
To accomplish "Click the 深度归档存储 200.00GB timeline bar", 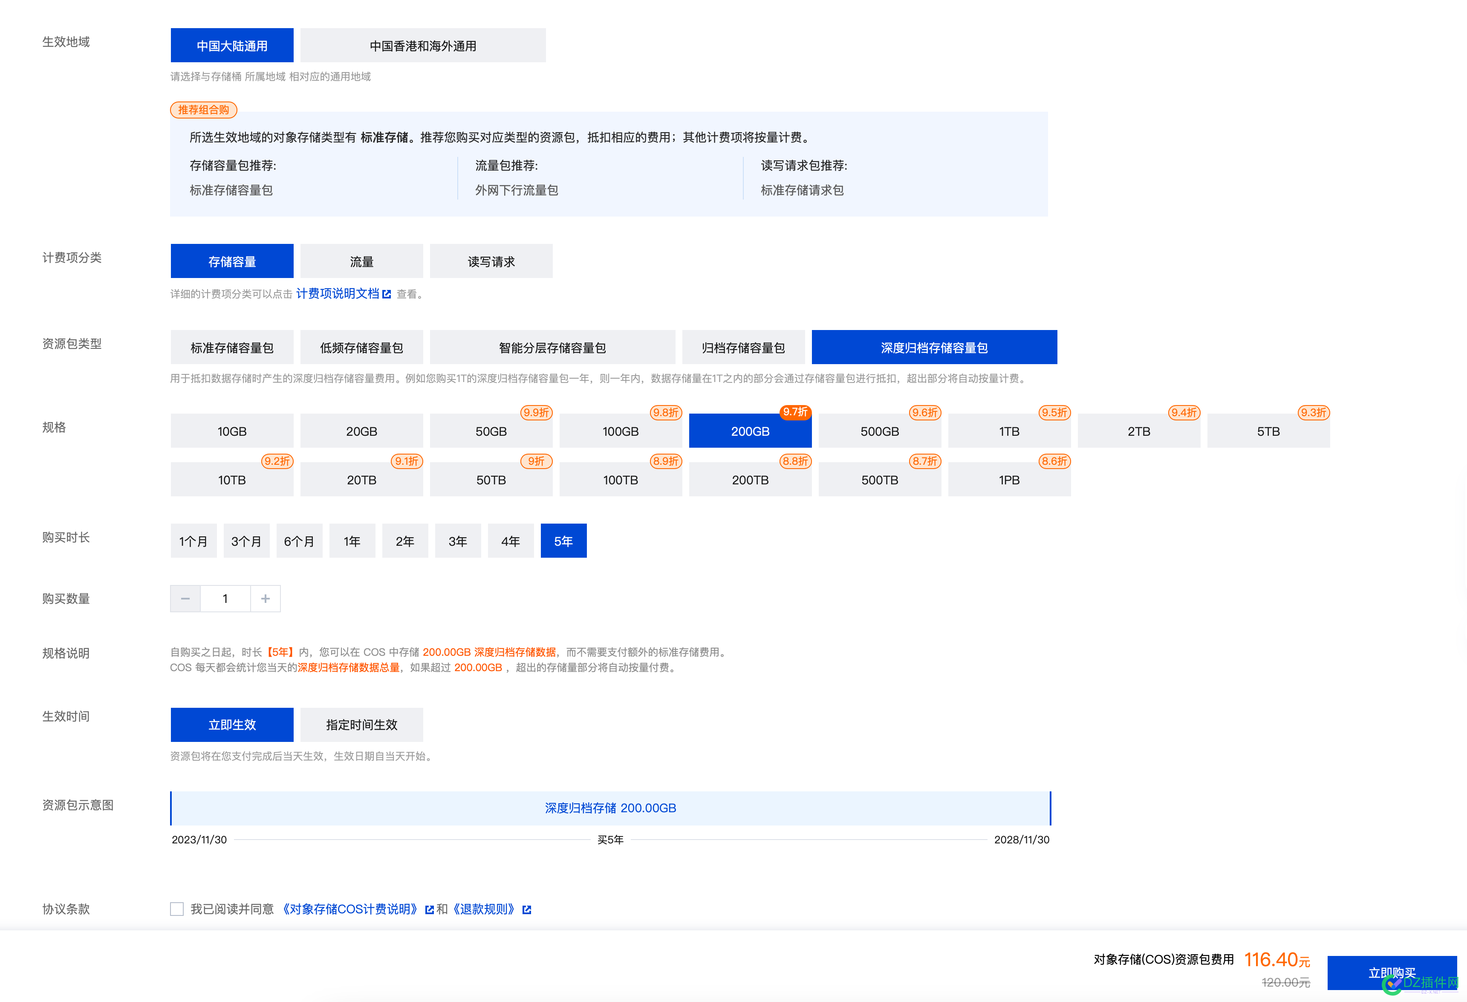I will [610, 808].
